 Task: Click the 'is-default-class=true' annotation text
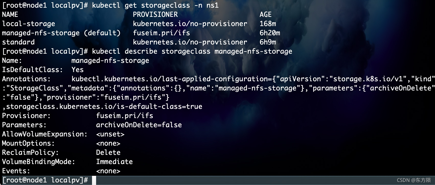pyautogui.click(x=159, y=107)
